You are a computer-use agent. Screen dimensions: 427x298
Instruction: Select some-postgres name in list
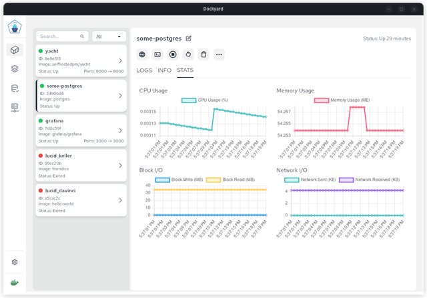(65, 86)
